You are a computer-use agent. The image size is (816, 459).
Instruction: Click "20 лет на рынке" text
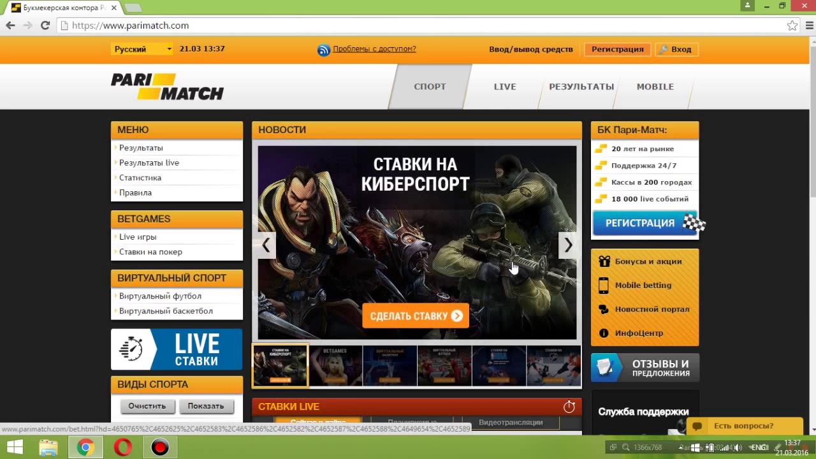tap(643, 149)
